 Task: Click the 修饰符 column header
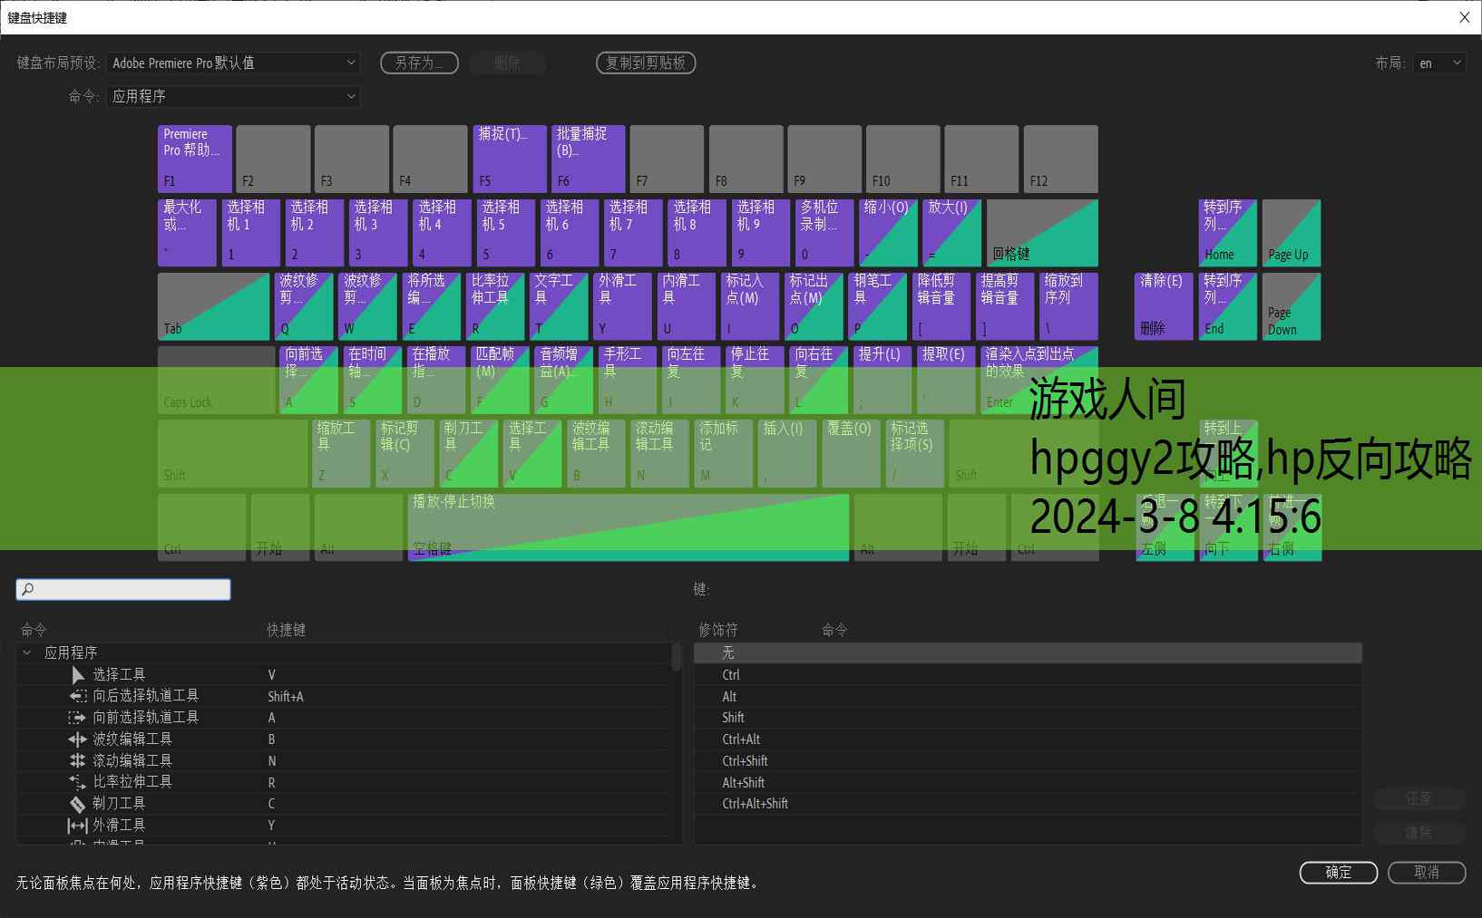click(717, 630)
